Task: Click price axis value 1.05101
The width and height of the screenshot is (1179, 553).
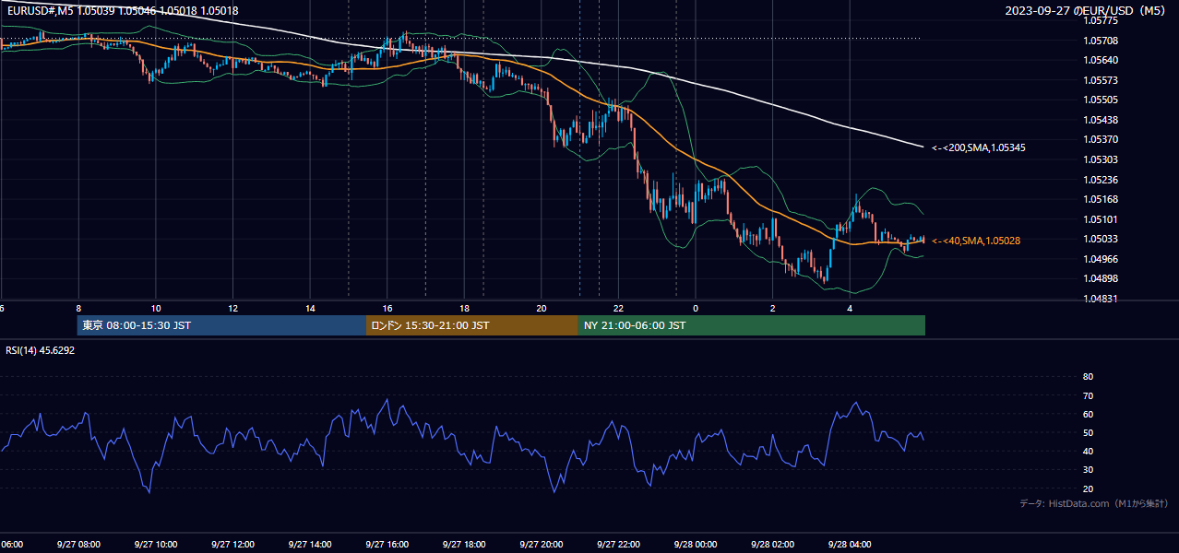Action: click(1101, 219)
